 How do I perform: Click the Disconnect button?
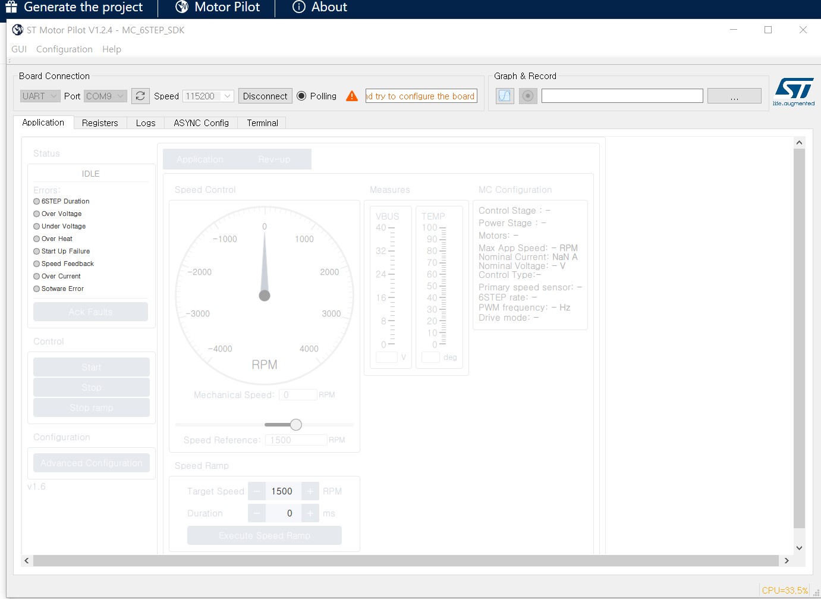(x=265, y=96)
